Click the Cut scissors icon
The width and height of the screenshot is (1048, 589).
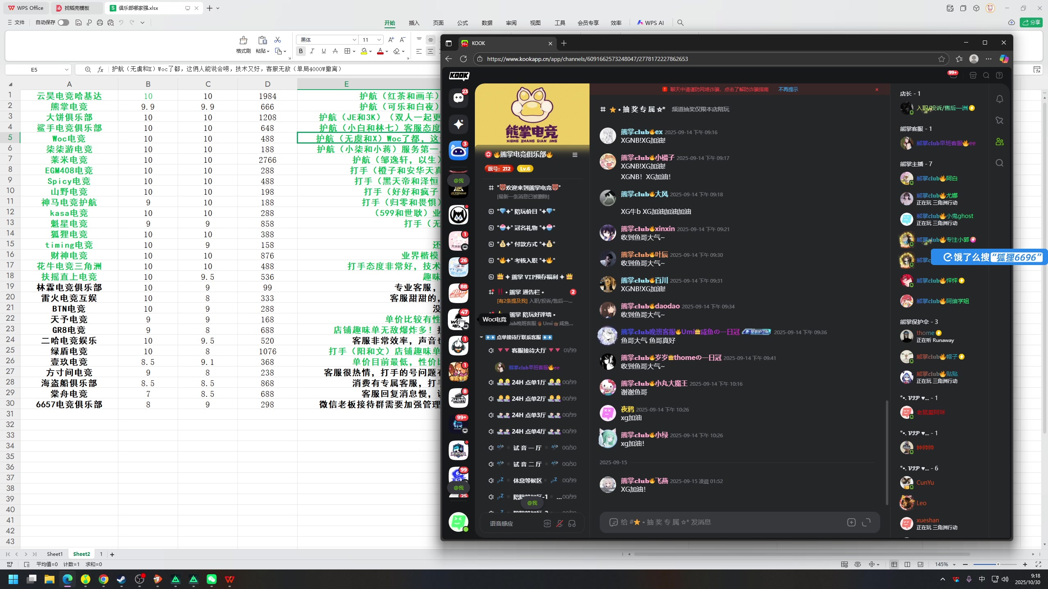(278, 40)
